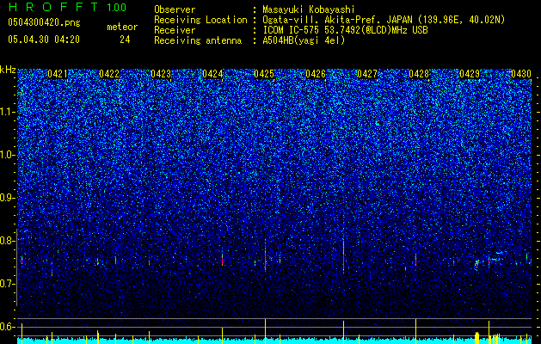The image size is (541, 344).
Task: Click the 0429 time marker
Action: click(470, 74)
